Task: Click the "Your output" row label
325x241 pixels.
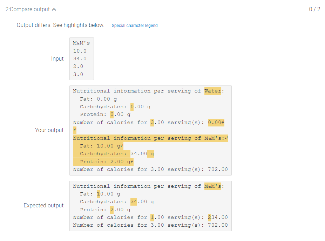Action: (49, 130)
